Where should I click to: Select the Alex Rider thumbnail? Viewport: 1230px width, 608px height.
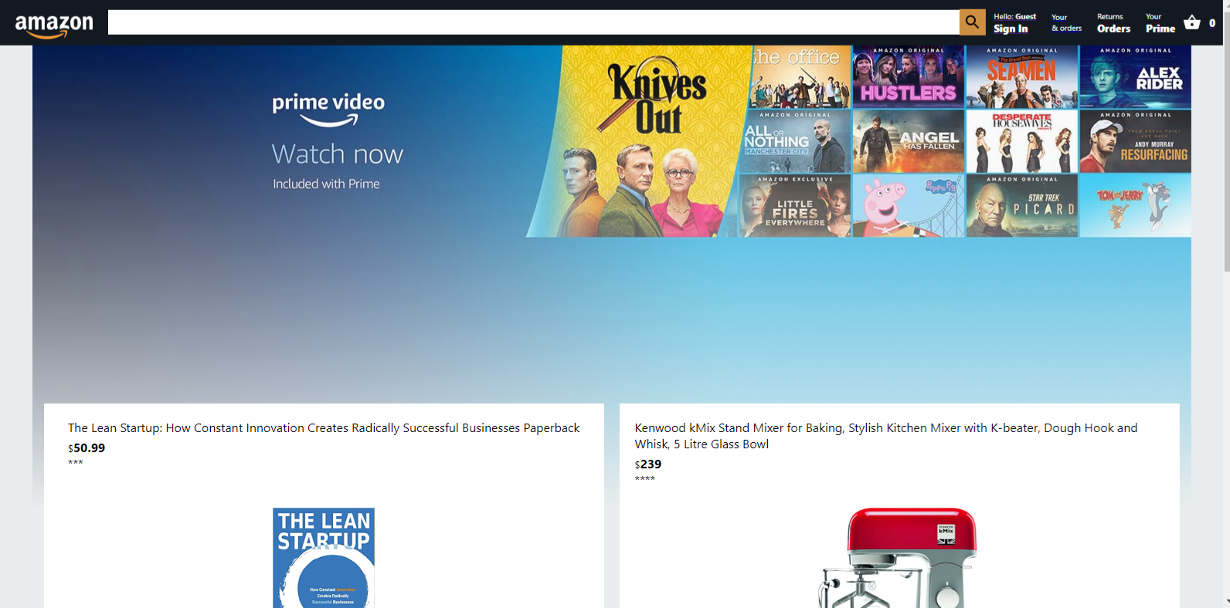click(x=1135, y=77)
